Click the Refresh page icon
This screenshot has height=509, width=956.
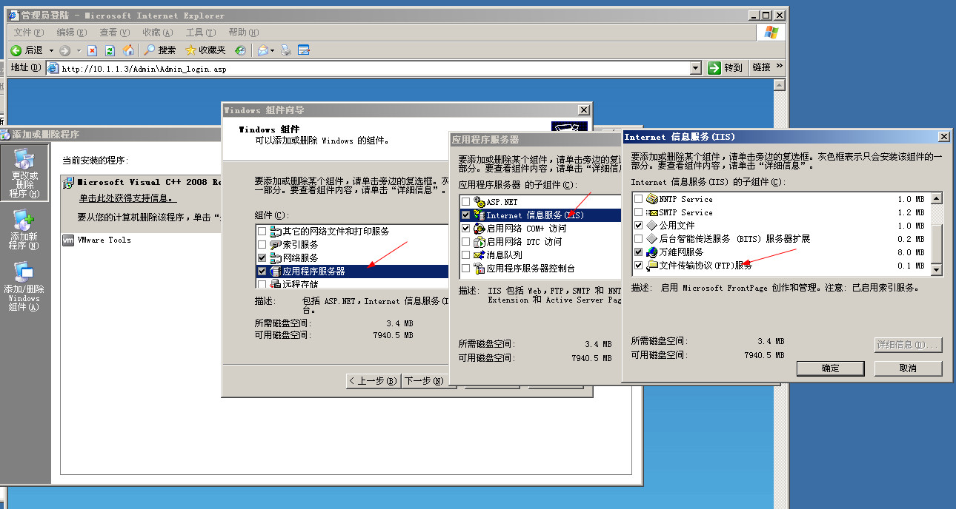(110, 50)
